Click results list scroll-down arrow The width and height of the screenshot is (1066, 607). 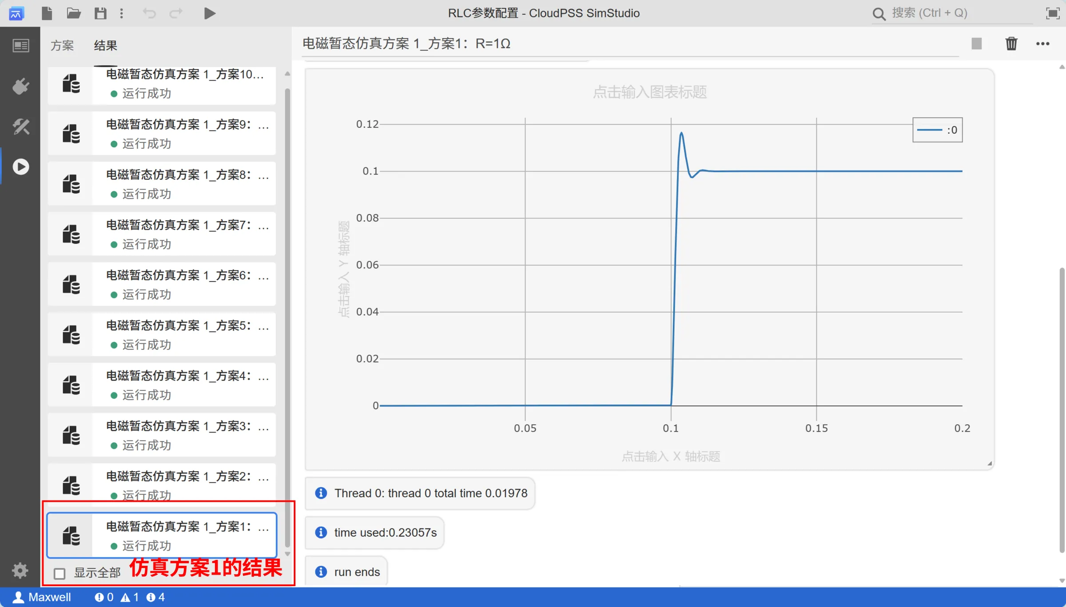(287, 554)
